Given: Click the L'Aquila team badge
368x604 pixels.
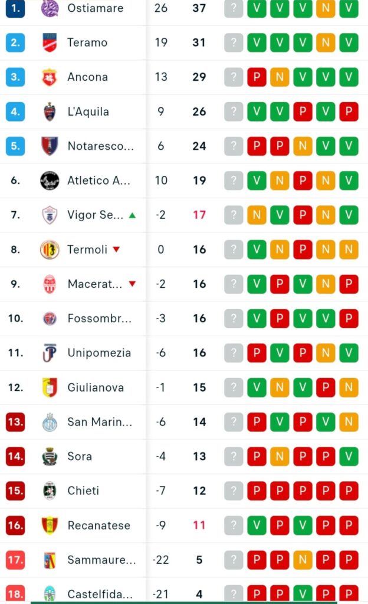Looking at the screenshot, I should coord(50,111).
